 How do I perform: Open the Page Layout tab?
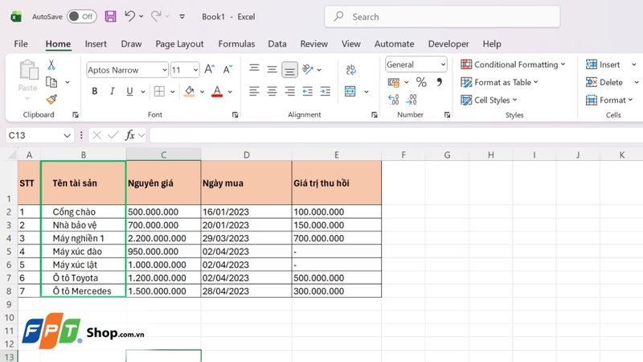[179, 44]
